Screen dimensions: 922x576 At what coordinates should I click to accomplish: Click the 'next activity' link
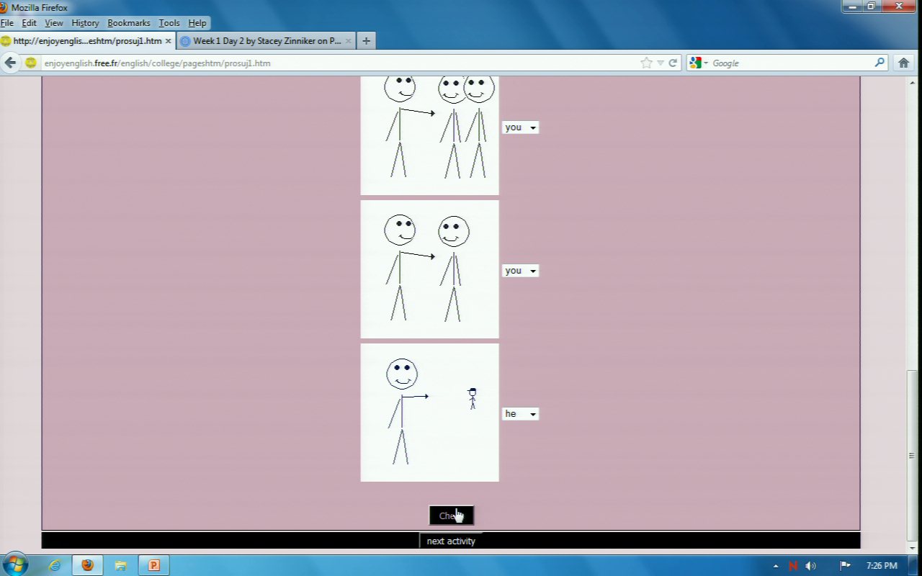(451, 541)
